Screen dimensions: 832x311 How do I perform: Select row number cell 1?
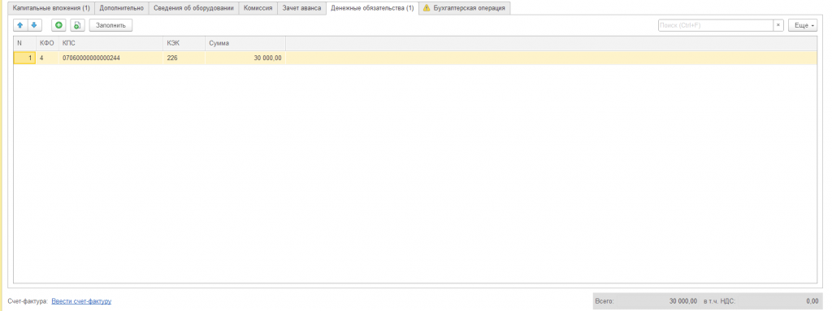coord(25,58)
